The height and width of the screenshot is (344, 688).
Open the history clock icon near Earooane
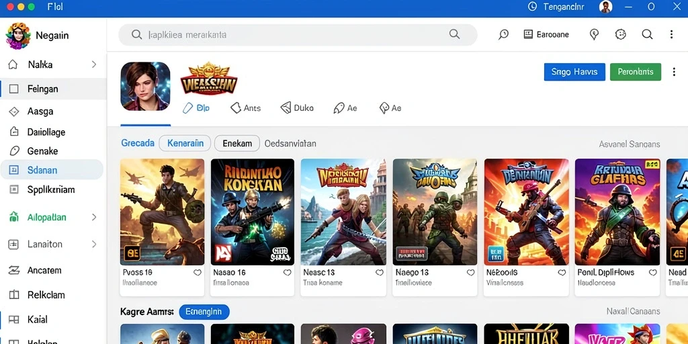pos(503,34)
